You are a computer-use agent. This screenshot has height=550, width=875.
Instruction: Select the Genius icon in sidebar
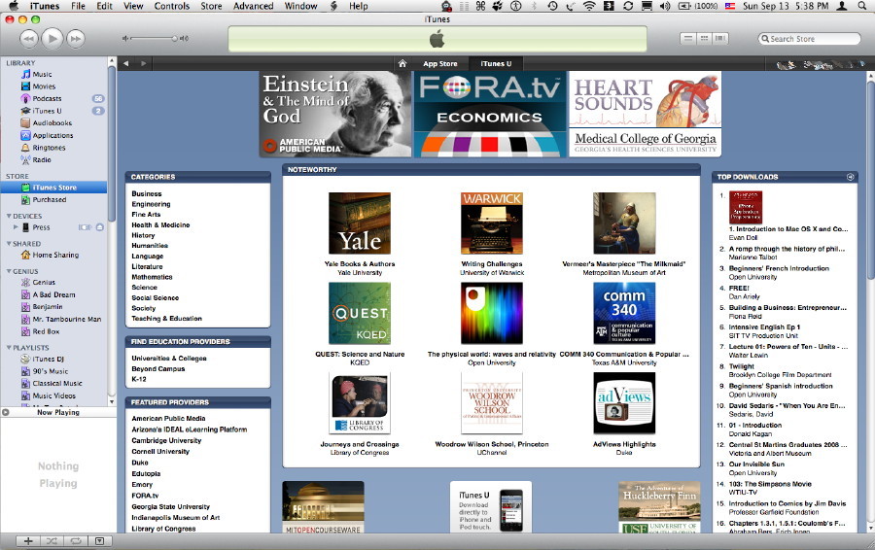point(25,282)
